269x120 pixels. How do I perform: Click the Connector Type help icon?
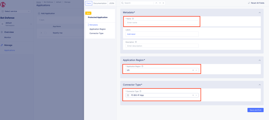(140, 91)
